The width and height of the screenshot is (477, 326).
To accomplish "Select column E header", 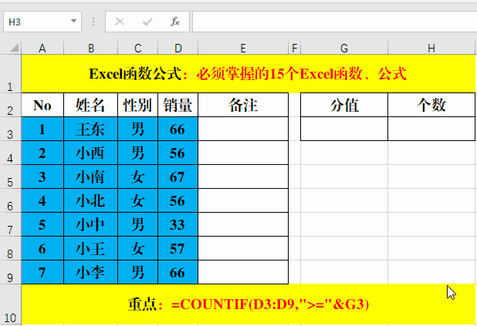I will pyautogui.click(x=243, y=48).
